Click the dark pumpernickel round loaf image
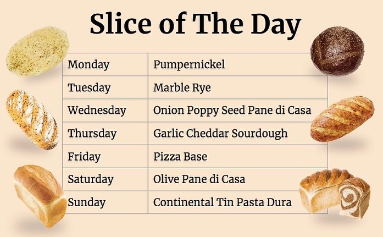 tap(337, 50)
